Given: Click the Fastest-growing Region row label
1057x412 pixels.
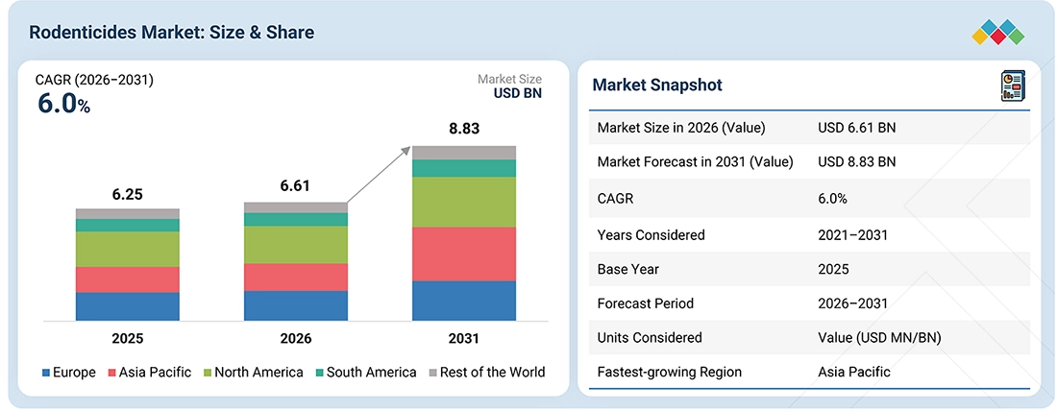Looking at the screenshot, I should (x=670, y=373).
